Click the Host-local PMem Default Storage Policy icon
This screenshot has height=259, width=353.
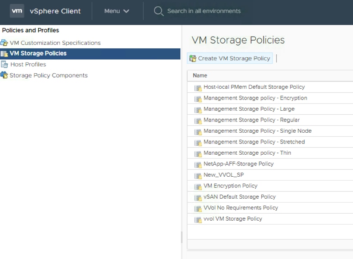[198, 88]
